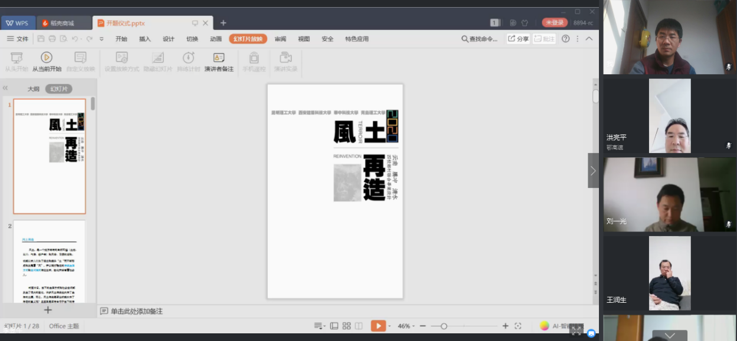Switch to 幻灯片 thumbnails view
The height and width of the screenshot is (341, 737).
58,89
